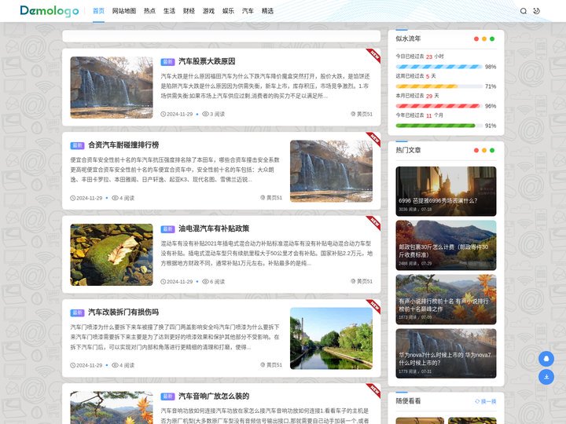The width and height of the screenshot is (566, 424).
Task: Go to the 生活 category
Action: pyautogui.click(x=169, y=11)
